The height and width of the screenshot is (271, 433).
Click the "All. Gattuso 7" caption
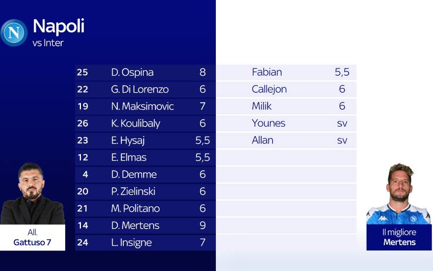[x=32, y=238]
